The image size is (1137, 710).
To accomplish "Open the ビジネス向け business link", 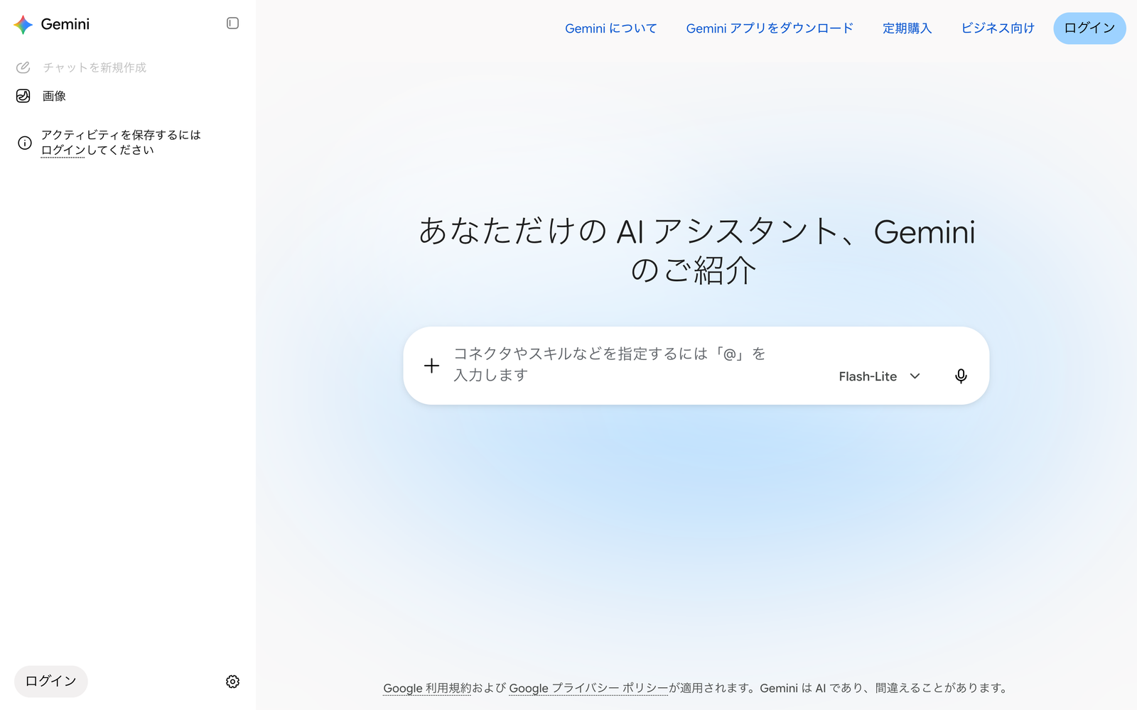I will (x=998, y=28).
